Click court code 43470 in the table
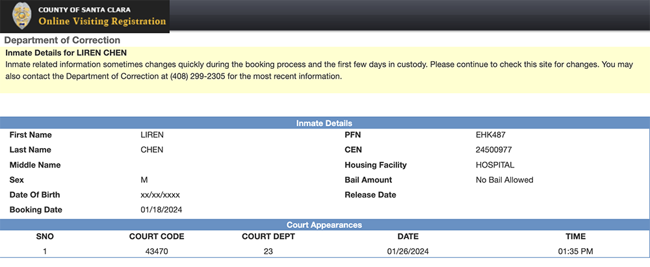This screenshot has width=650, height=267. point(157,251)
